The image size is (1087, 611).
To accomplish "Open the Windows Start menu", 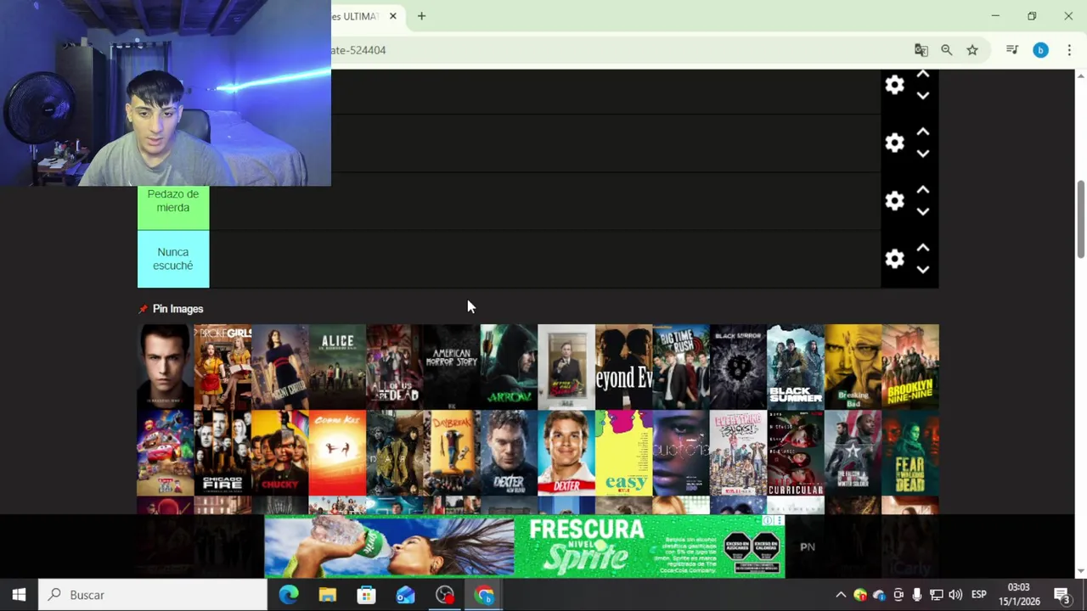I will (x=19, y=595).
